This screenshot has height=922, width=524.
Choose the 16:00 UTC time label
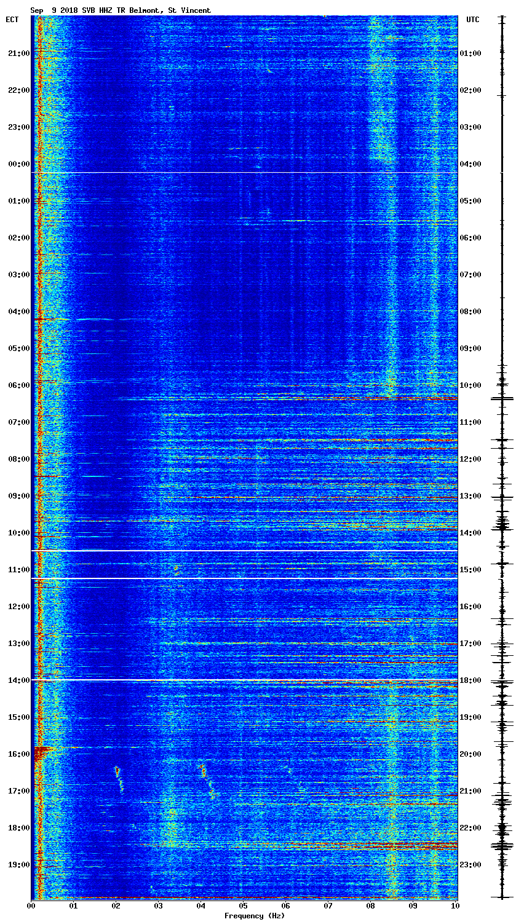(470, 607)
